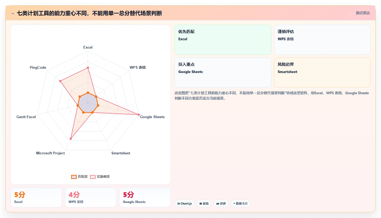Click the icon before the page title
Viewport: 381px width, 218px height.
(13, 13)
